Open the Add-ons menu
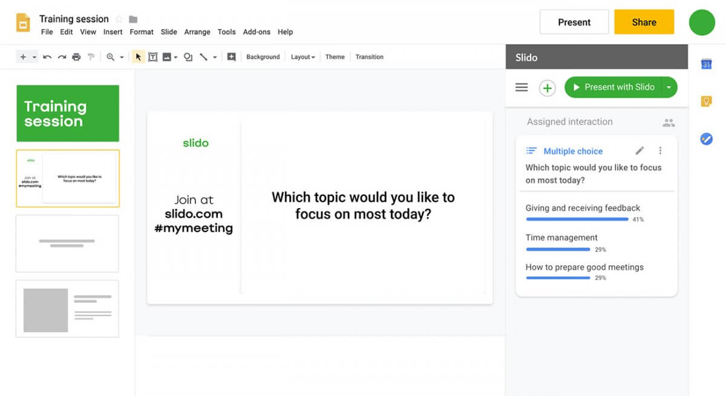This screenshot has height=396, width=726. tap(257, 32)
